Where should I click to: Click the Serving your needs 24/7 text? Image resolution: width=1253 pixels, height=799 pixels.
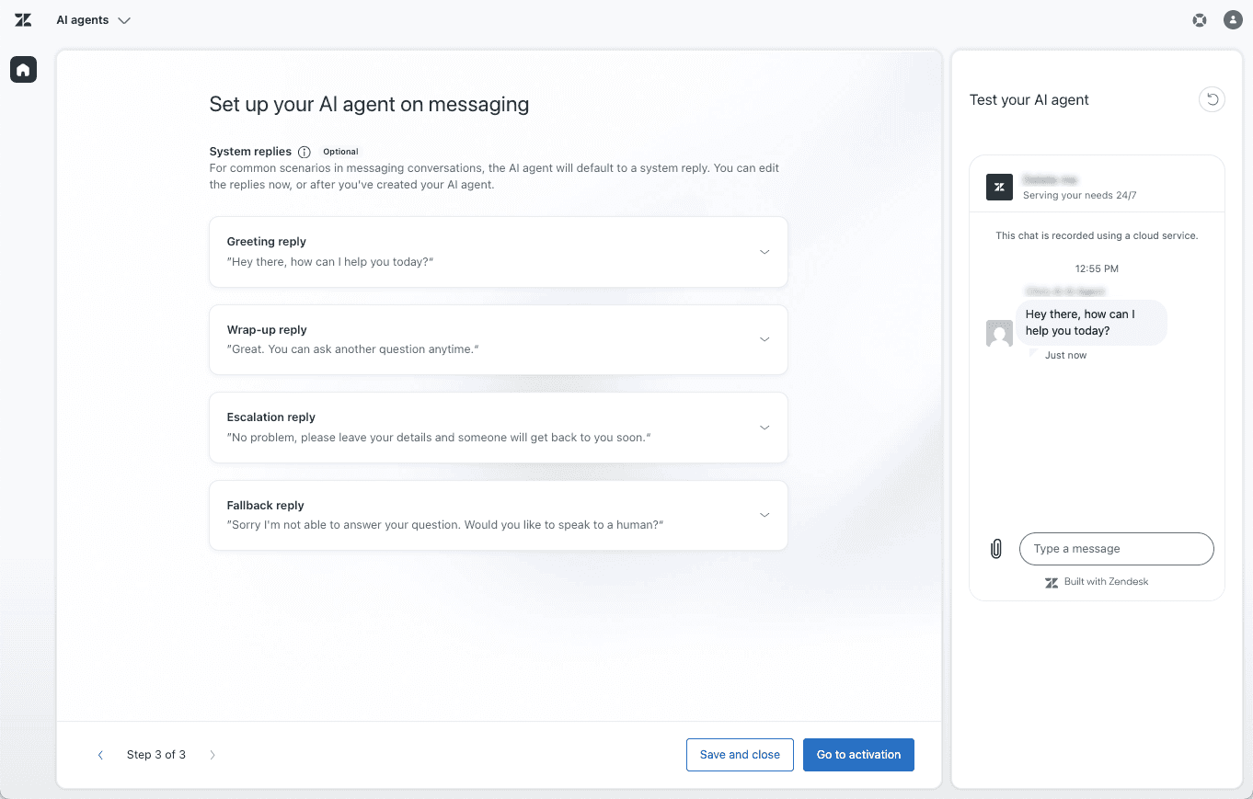click(1080, 196)
